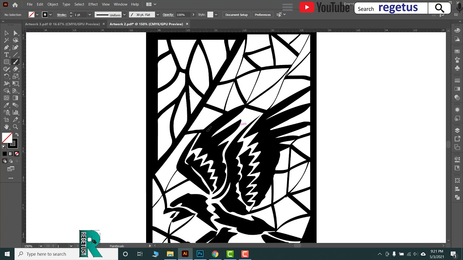This screenshot has width=463, height=260.
Task: Select the Zoom tool magnifier
Action: pos(16,127)
